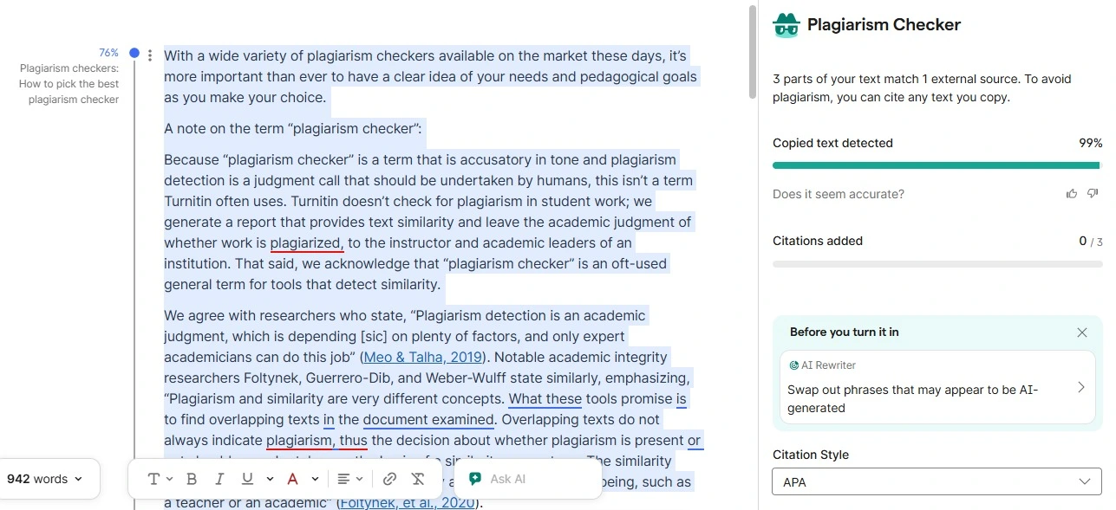Click the Copied text detected progress bar

click(936, 165)
